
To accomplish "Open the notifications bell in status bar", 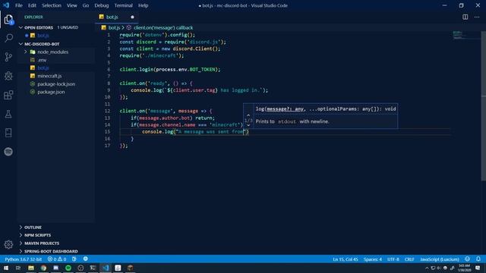I will click(478, 259).
